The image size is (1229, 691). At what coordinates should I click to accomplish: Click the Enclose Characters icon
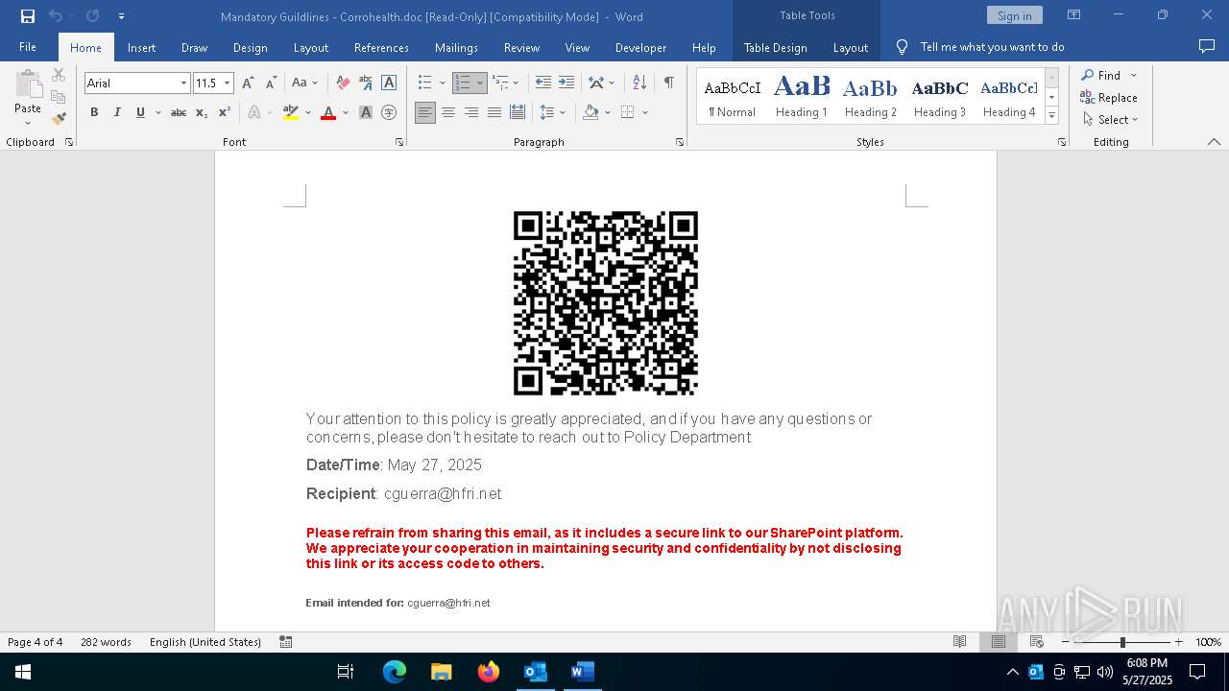pos(389,112)
